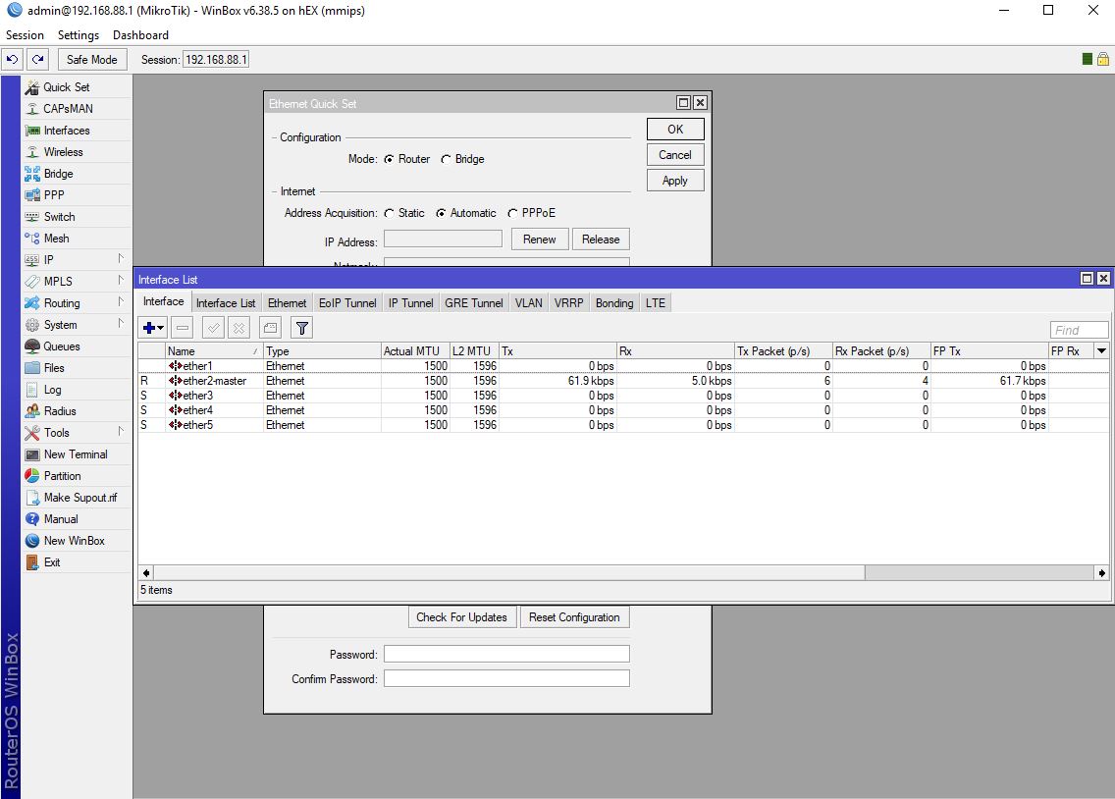
Task: Click the filter funnel icon in Interface List
Action: (302, 329)
